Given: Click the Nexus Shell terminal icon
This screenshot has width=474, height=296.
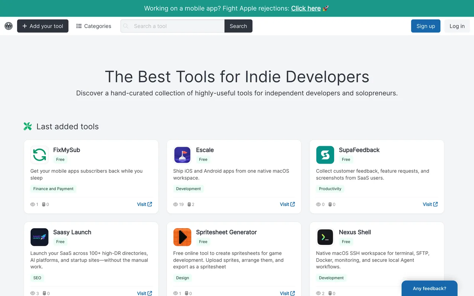Looking at the screenshot, I should tap(325, 237).
